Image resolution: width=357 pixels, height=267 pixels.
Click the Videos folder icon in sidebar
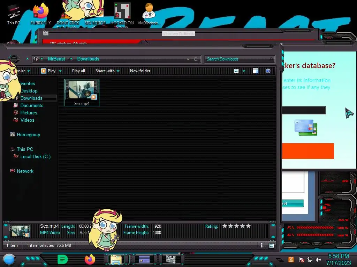[x=15, y=120]
